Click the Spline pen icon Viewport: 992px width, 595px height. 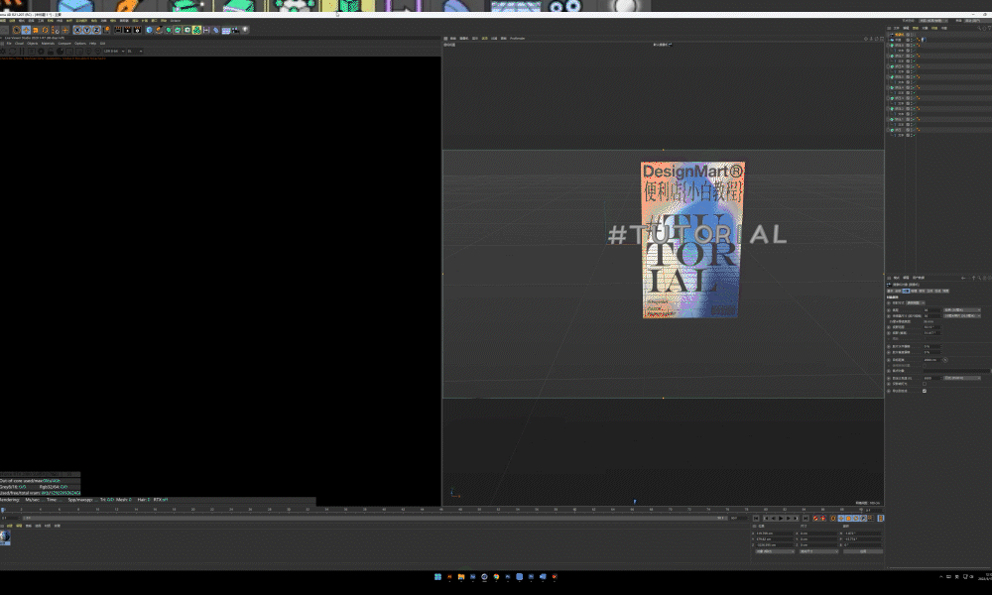point(159,30)
